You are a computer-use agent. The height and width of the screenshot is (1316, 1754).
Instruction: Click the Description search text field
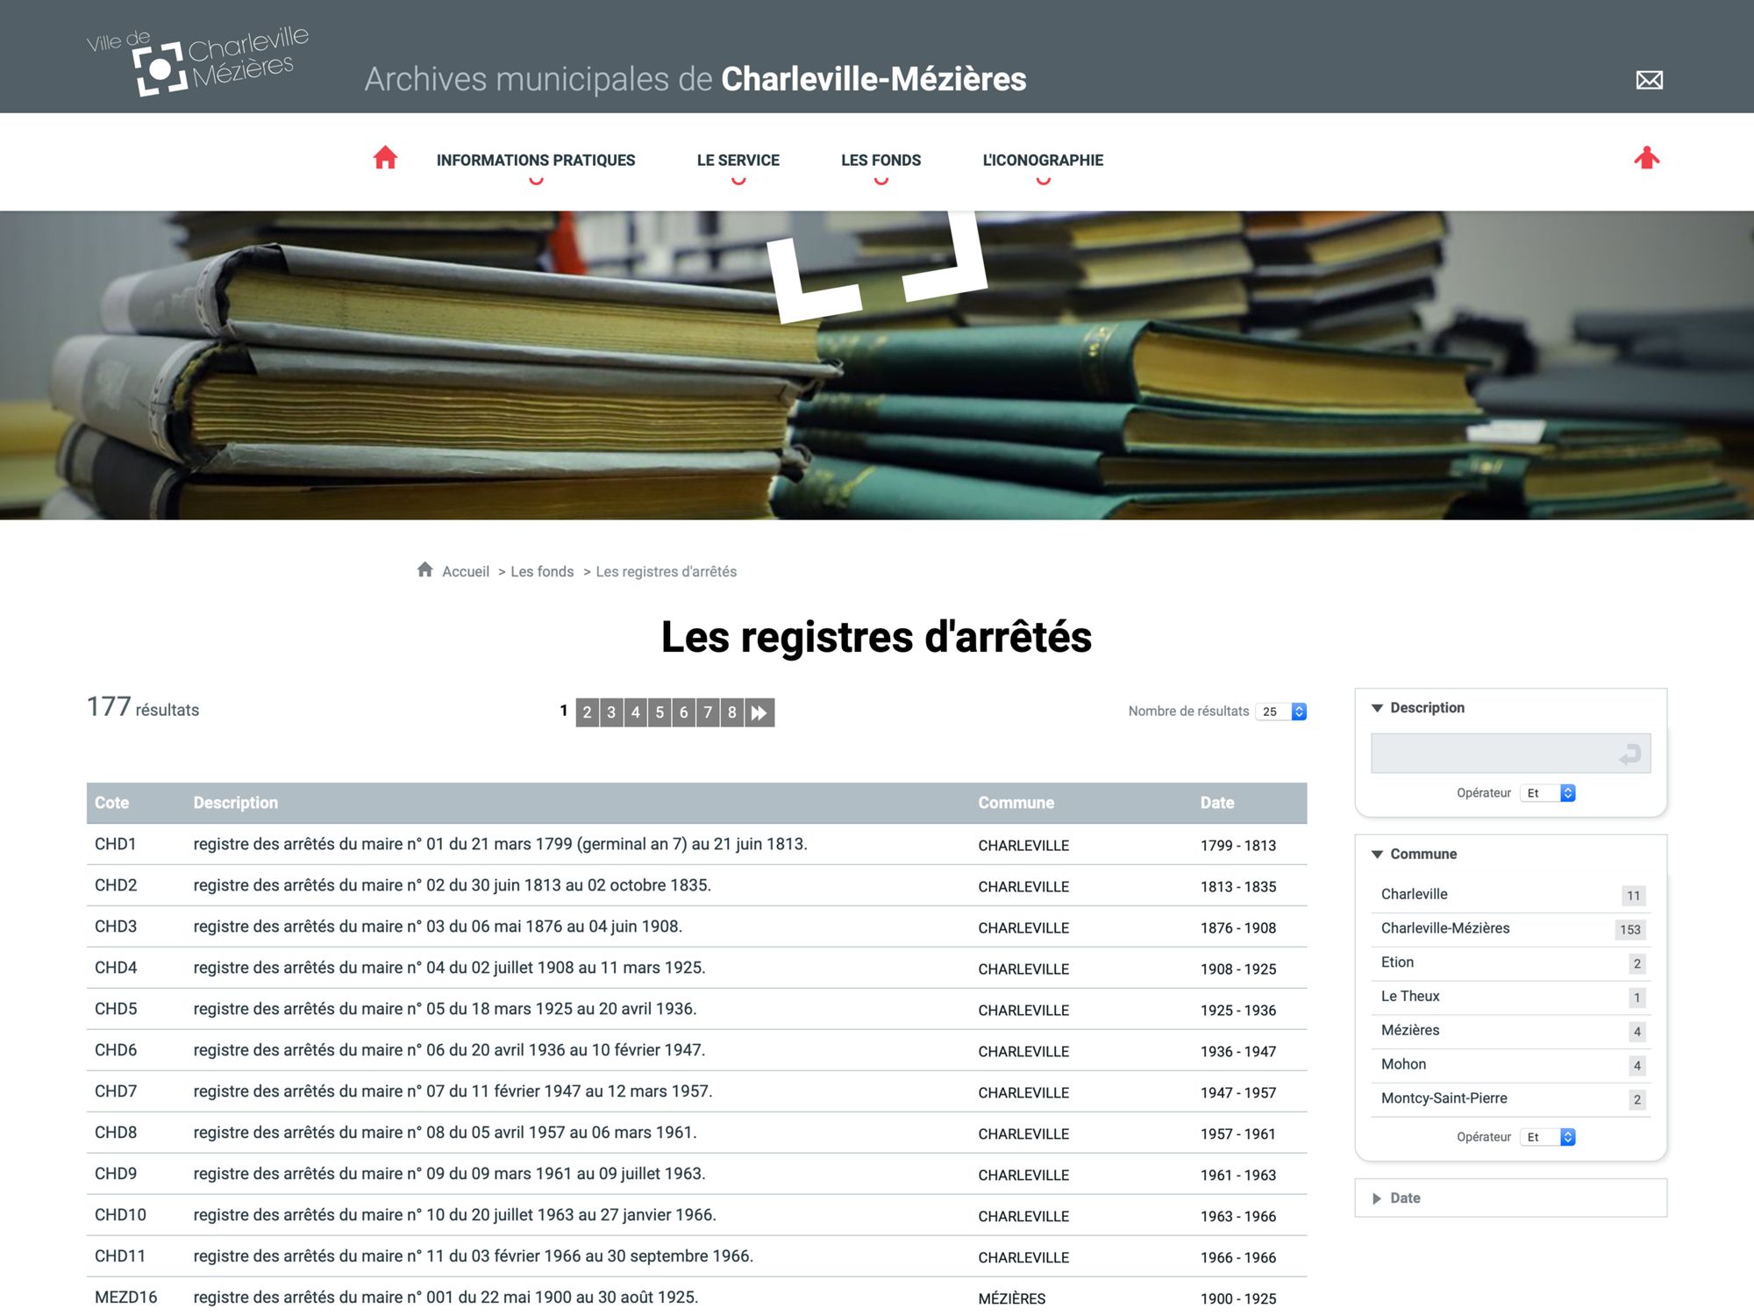[x=1491, y=754]
